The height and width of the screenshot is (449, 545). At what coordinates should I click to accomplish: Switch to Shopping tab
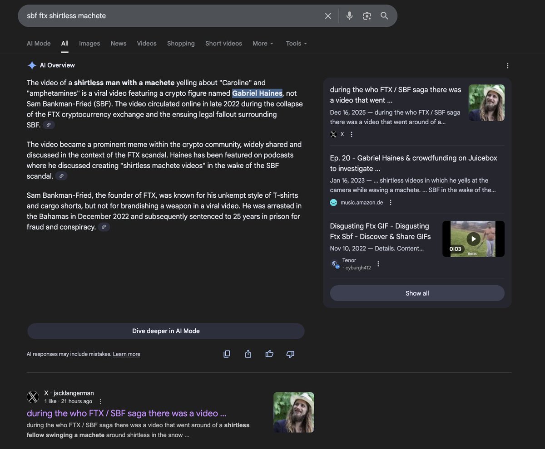[x=181, y=44]
